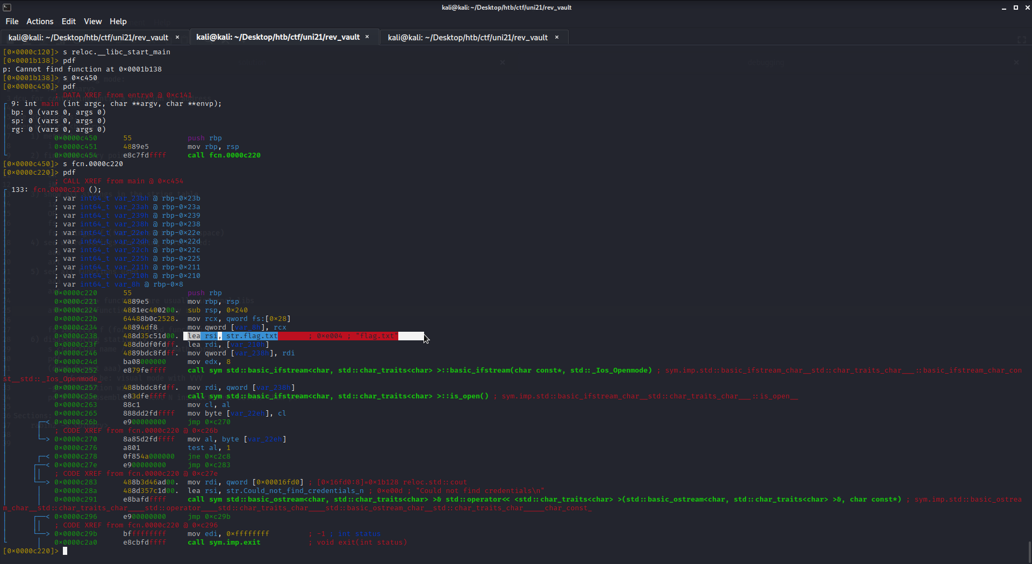Click the call sym.imp.exit instruction
Image resolution: width=1032 pixels, height=564 pixels.
click(224, 542)
